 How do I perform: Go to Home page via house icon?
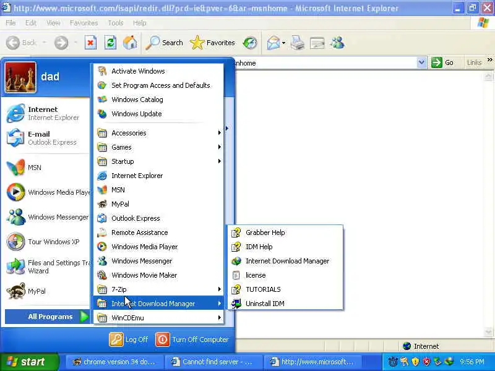130,43
